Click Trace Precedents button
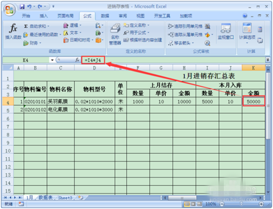The height and width of the screenshot is (209, 273). point(185,26)
